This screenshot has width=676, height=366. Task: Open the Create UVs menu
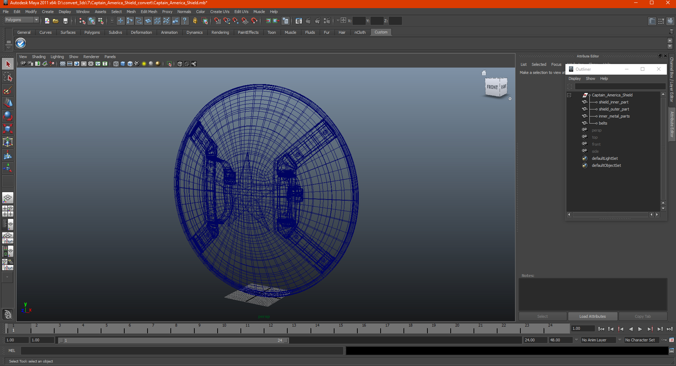point(220,12)
